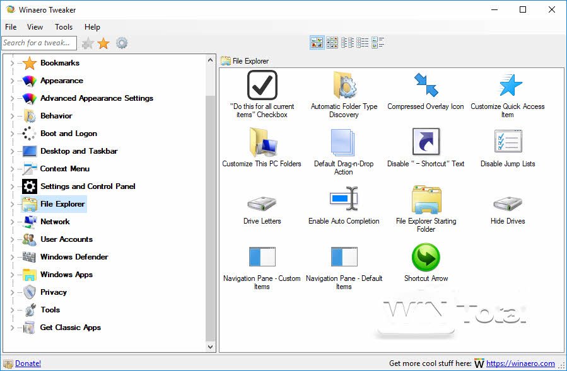Screen dimensions: 567x371
Task: Select Desktop and Taskbar tree item
Action: (79, 151)
